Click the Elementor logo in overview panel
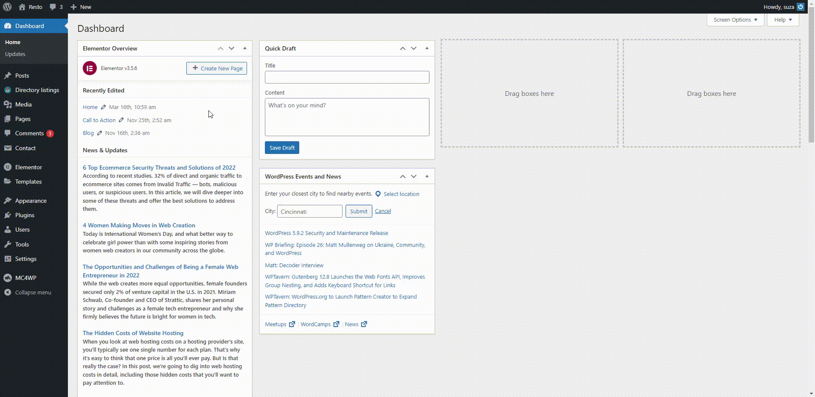The width and height of the screenshot is (815, 397). (90, 68)
